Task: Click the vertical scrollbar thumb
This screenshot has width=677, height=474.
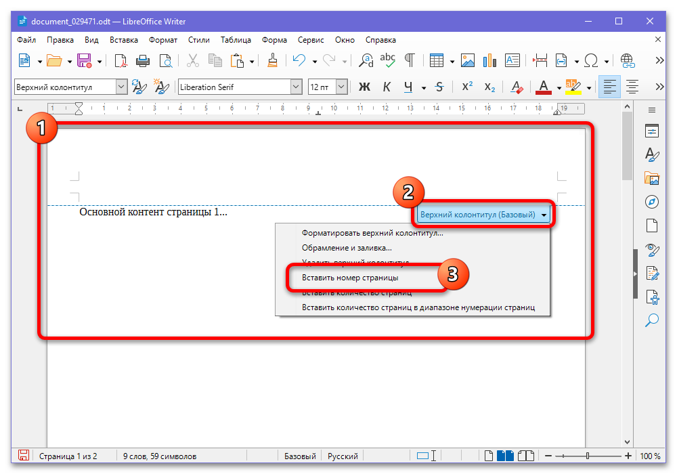Action: pyautogui.click(x=627, y=146)
